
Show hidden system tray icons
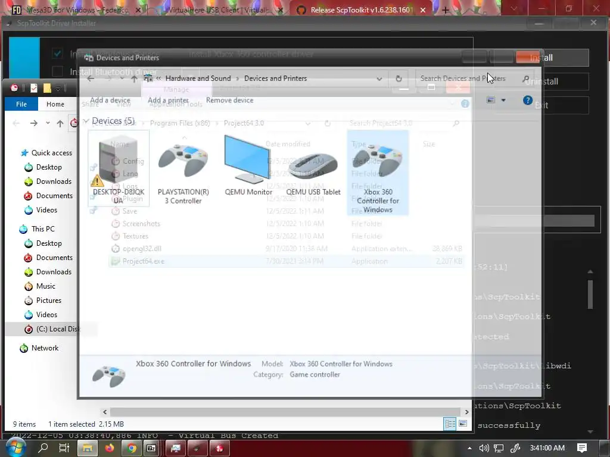(x=469, y=448)
